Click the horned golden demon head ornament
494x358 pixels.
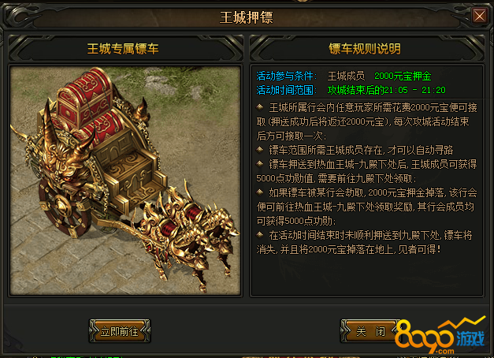point(68,158)
